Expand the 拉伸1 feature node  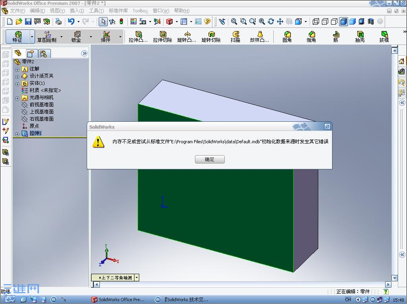pyautogui.click(x=17, y=134)
